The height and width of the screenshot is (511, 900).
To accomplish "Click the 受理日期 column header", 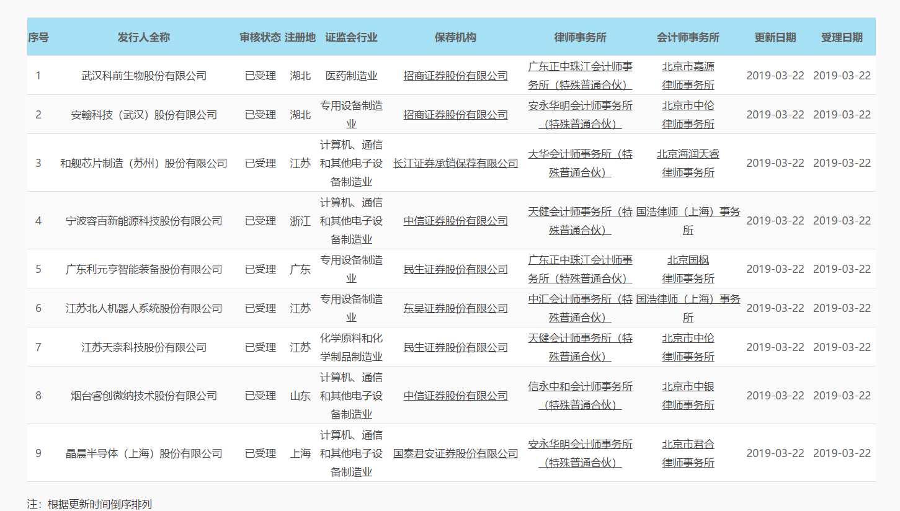I will point(842,37).
